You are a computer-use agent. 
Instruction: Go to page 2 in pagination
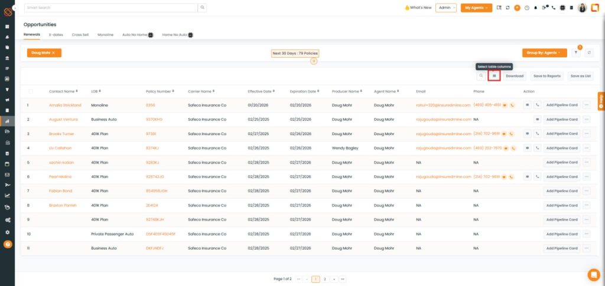point(324,278)
